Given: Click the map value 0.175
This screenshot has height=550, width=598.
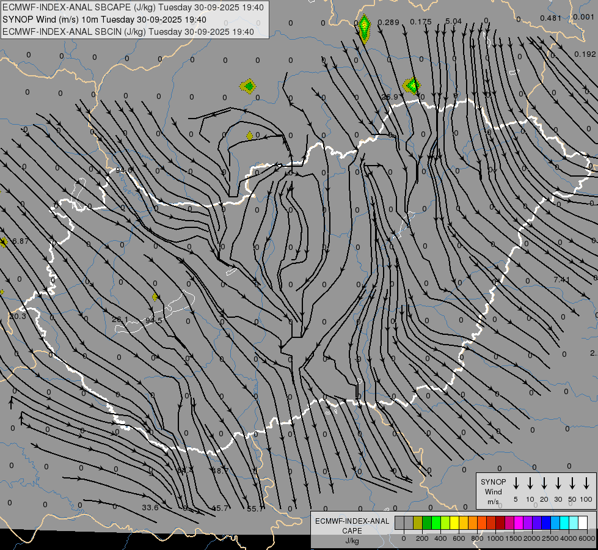Looking at the screenshot, I should 421,22.
